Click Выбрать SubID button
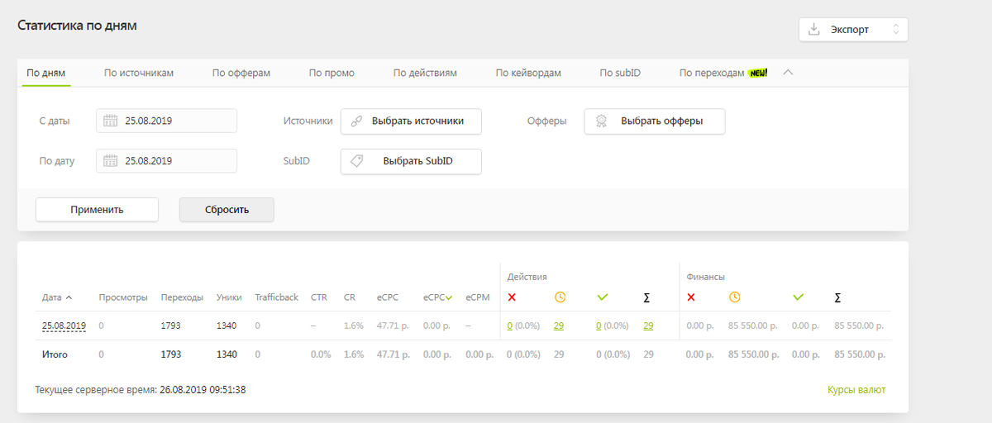This screenshot has height=423, width=992. click(411, 161)
